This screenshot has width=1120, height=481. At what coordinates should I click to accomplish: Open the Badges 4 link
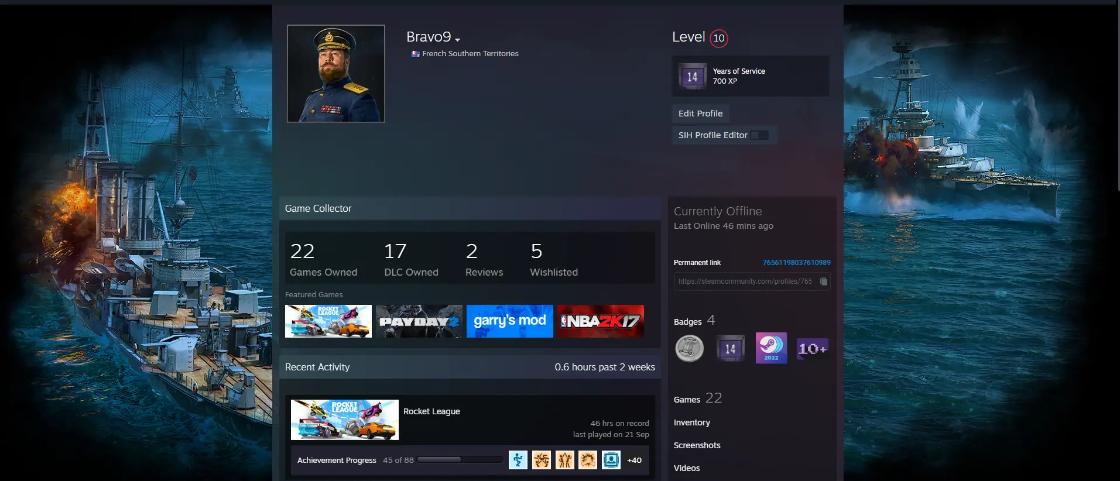tap(694, 321)
